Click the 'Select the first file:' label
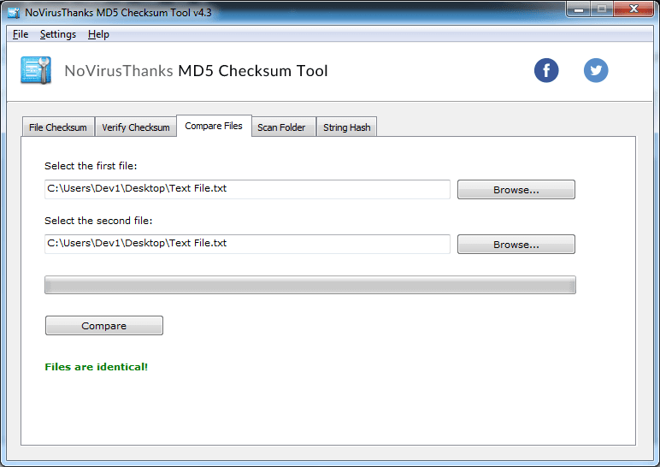Viewport: 660px width, 467px height. point(91,166)
